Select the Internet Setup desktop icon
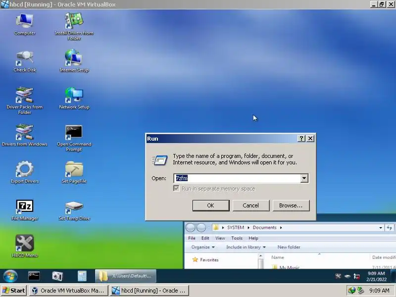This screenshot has height=297, width=396. pos(74,61)
